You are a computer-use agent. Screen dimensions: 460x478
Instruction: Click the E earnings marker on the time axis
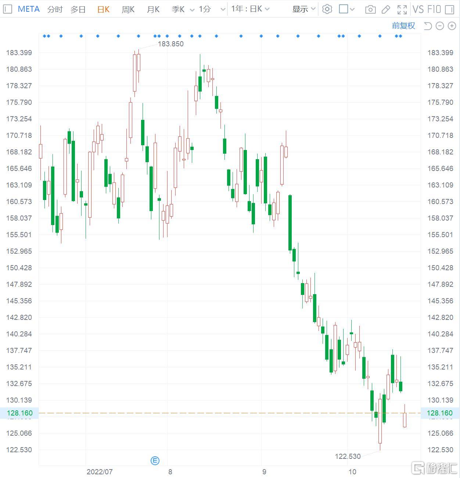[155, 460]
